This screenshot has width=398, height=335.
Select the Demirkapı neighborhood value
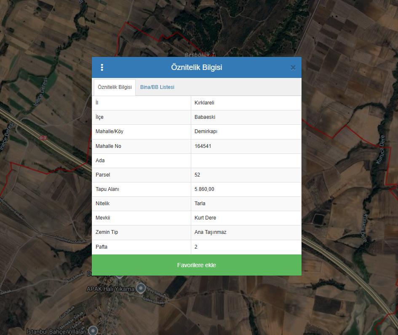206,131
